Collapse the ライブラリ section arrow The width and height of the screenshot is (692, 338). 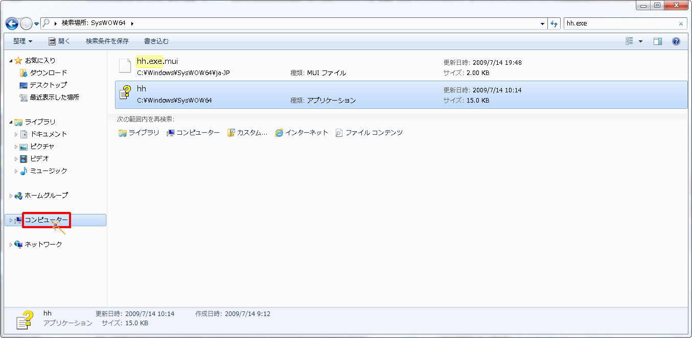click(x=11, y=122)
